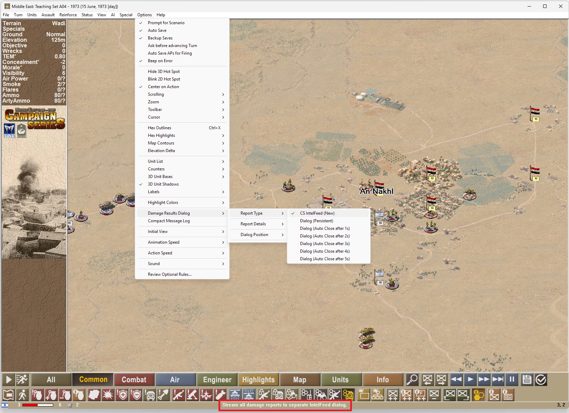Select CS IntelFeed (New) report type
The width and height of the screenshot is (569, 413).
pyautogui.click(x=329, y=213)
